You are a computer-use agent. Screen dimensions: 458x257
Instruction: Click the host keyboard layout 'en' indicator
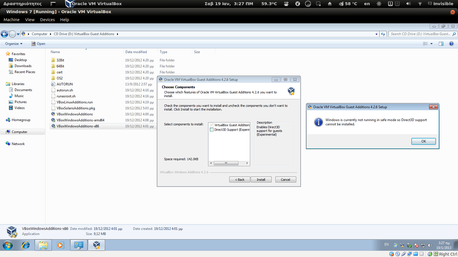[x=367, y=4]
